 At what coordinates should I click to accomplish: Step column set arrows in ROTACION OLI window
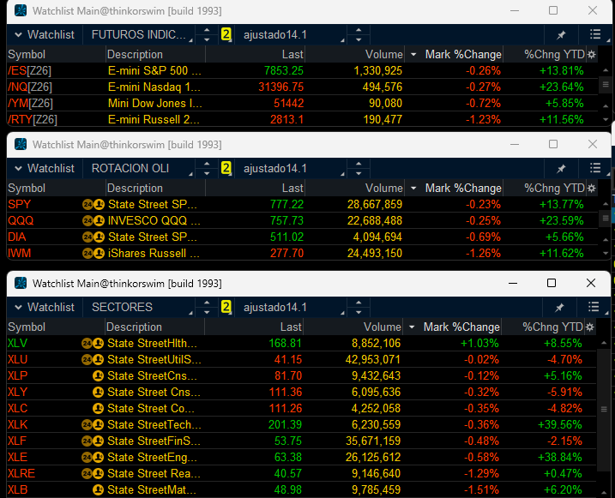pyautogui.click(x=359, y=168)
